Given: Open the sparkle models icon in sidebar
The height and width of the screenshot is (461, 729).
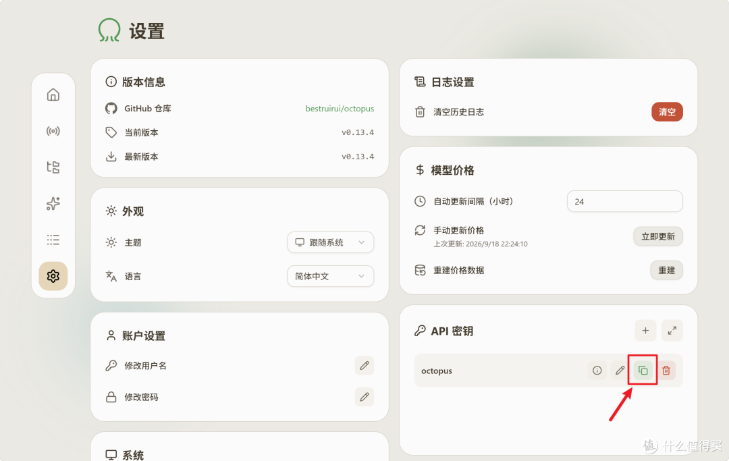Looking at the screenshot, I should pyautogui.click(x=53, y=204).
